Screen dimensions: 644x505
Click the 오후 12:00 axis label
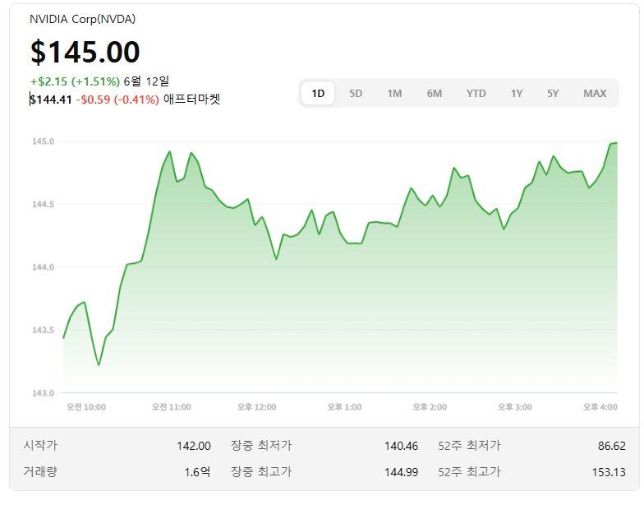coord(256,407)
